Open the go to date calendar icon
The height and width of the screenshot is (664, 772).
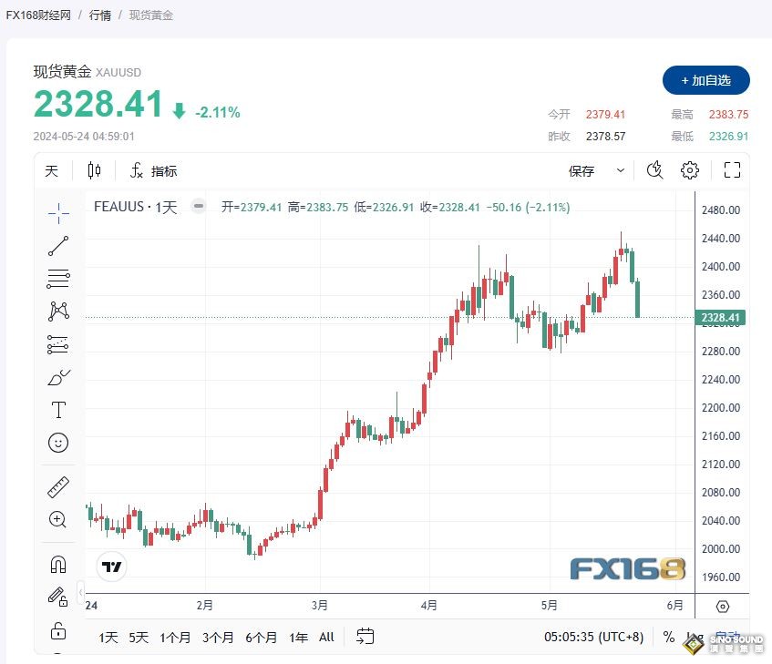pyautogui.click(x=365, y=637)
